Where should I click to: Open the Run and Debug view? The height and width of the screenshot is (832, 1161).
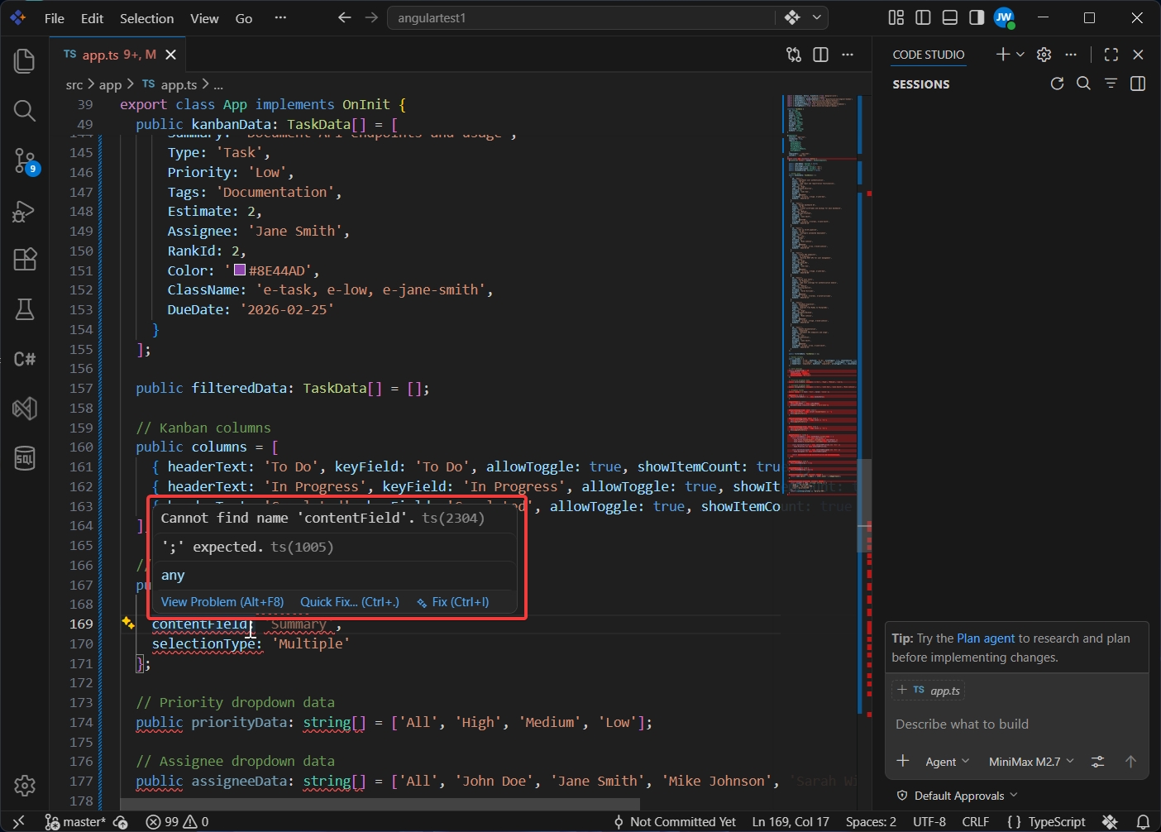tap(25, 211)
